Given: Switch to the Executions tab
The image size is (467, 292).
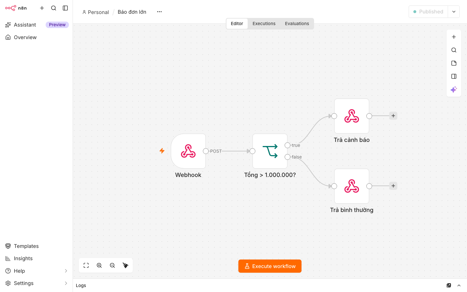Looking at the screenshot, I should [264, 24].
